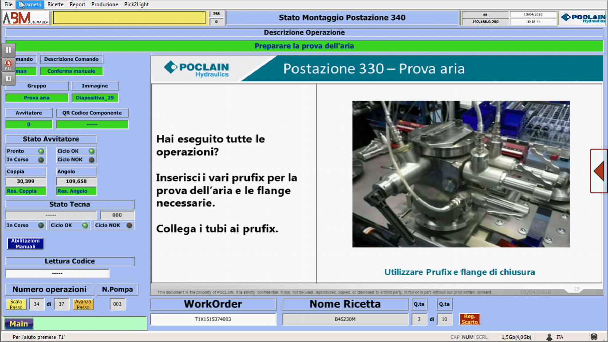Click the avvitatore Ciclo OK green LED
Screen dimensions: 608x342
91,151
